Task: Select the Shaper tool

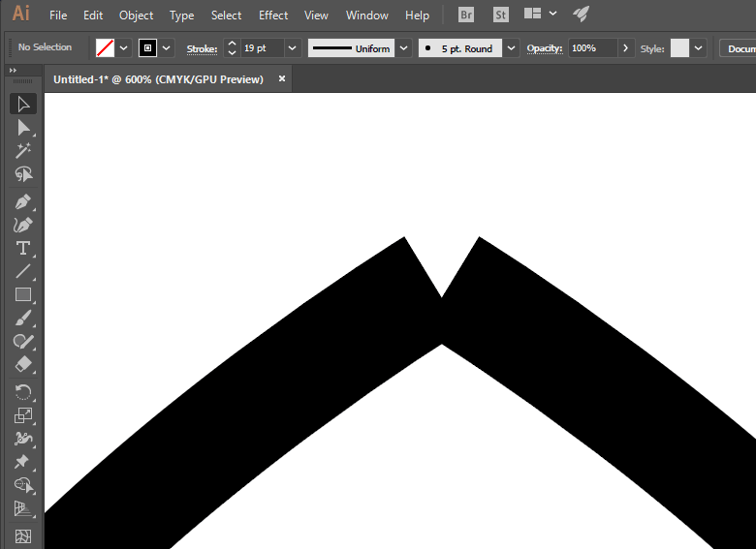Action: coord(23,341)
